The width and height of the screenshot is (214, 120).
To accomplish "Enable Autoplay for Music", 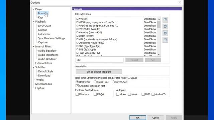I will [129, 94].
